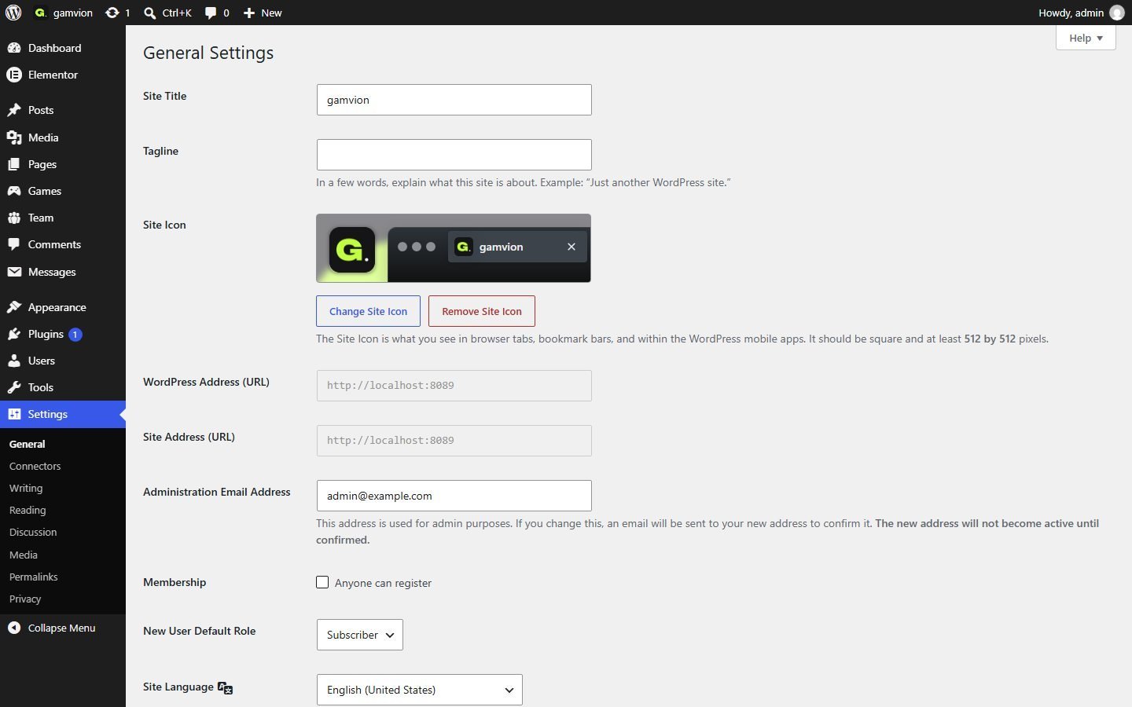This screenshot has height=707, width=1132.
Task: Click the admin avatar next to Howdy
Action: (1116, 13)
